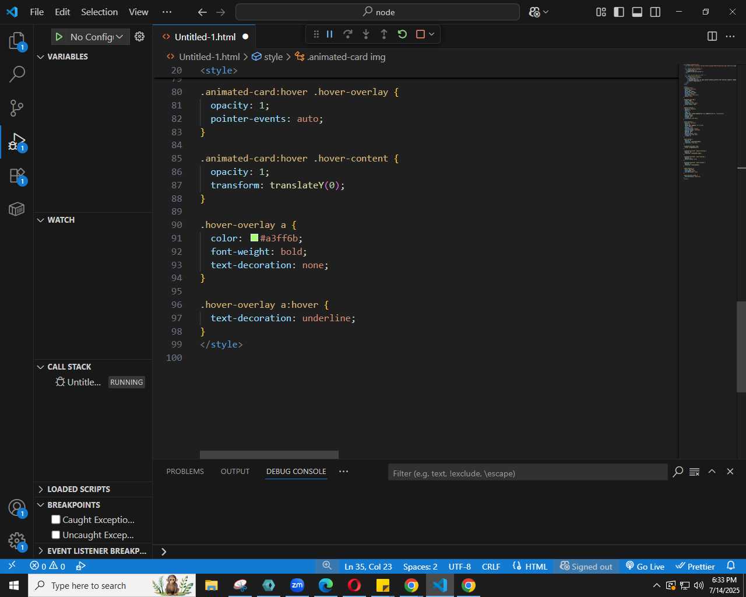Stop the debug session

[420, 34]
